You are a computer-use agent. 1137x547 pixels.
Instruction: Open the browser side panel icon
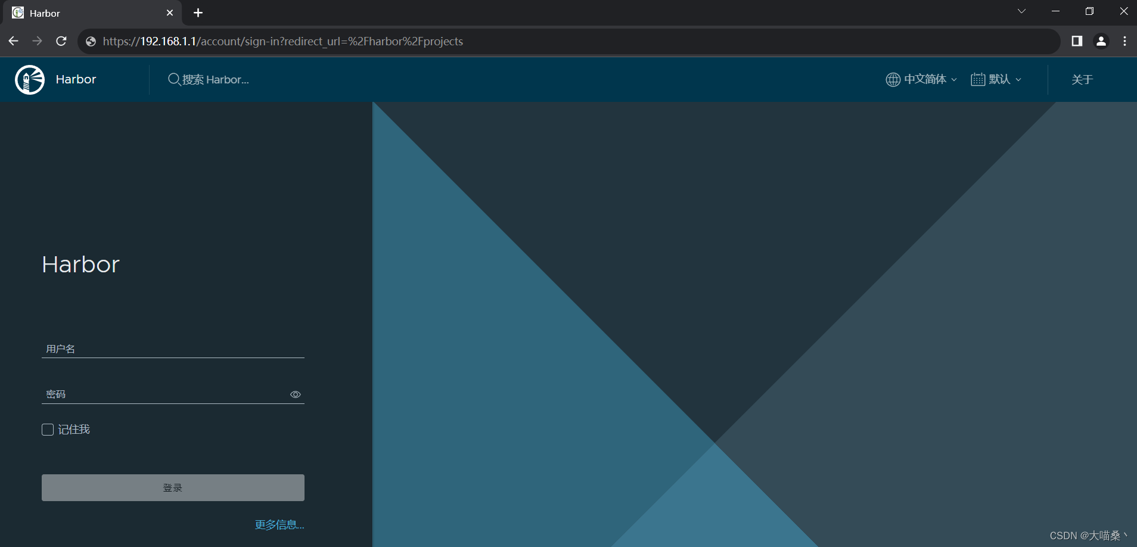(1077, 41)
